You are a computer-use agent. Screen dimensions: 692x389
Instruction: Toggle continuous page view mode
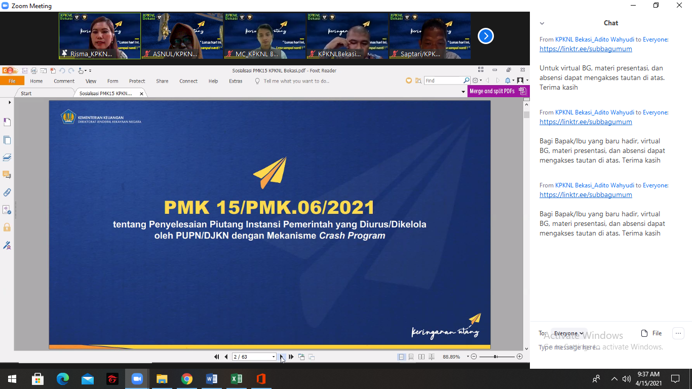[411, 357]
